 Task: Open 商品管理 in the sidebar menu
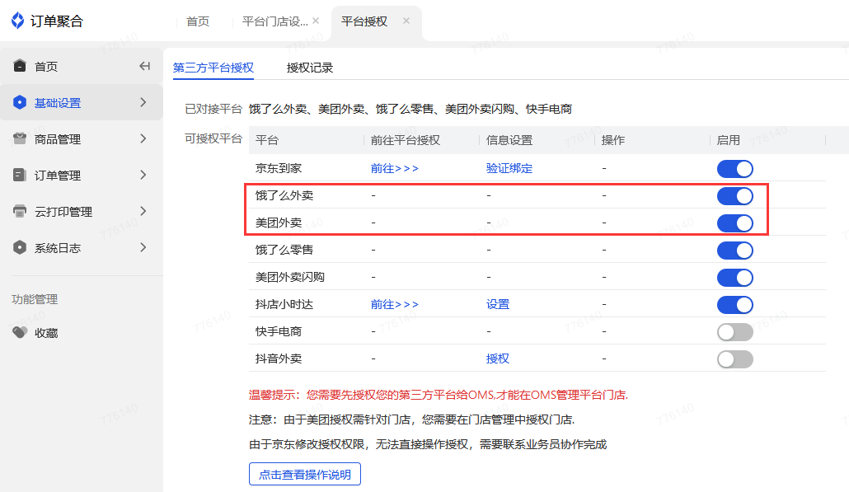(x=58, y=139)
